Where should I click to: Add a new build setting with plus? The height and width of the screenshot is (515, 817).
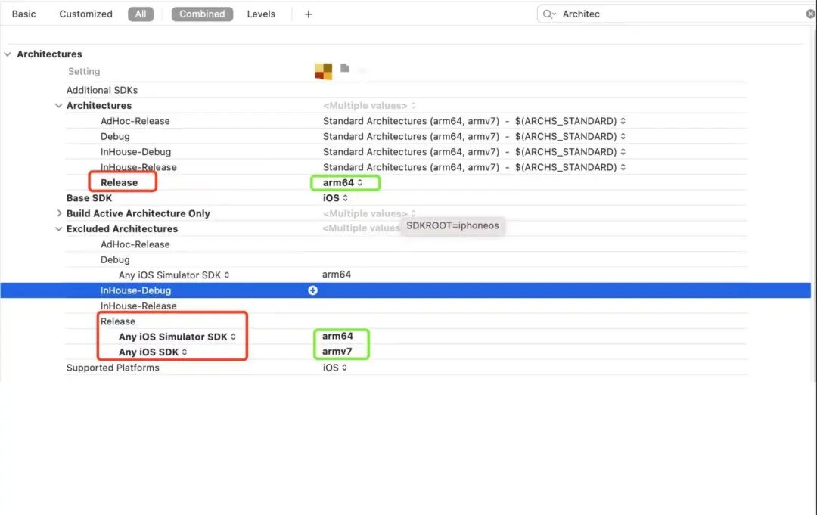click(309, 14)
